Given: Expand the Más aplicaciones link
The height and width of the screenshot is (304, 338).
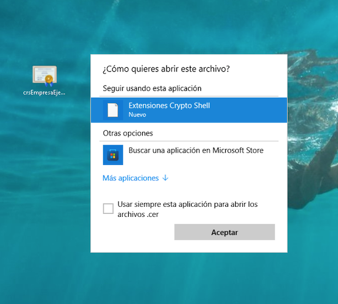Looking at the screenshot, I should (x=135, y=178).
